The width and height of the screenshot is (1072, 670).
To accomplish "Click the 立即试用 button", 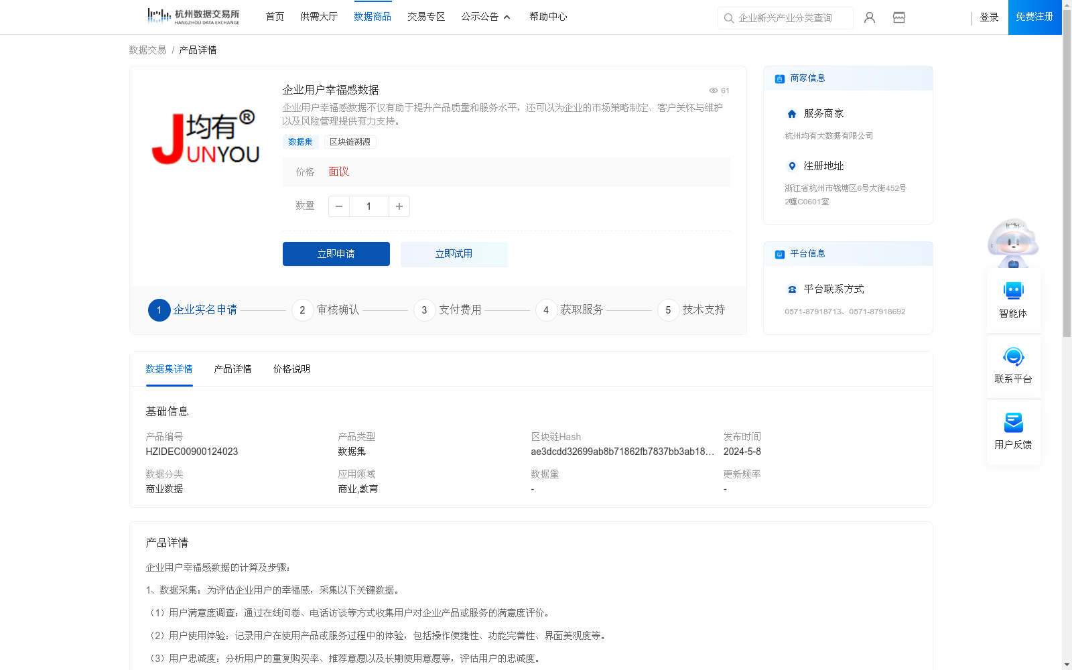I will coord(454,254).
